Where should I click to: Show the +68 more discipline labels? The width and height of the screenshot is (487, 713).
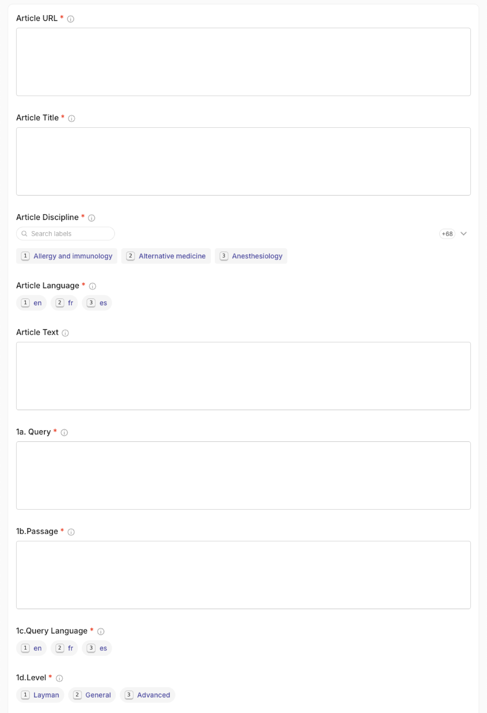coord(447,234)
